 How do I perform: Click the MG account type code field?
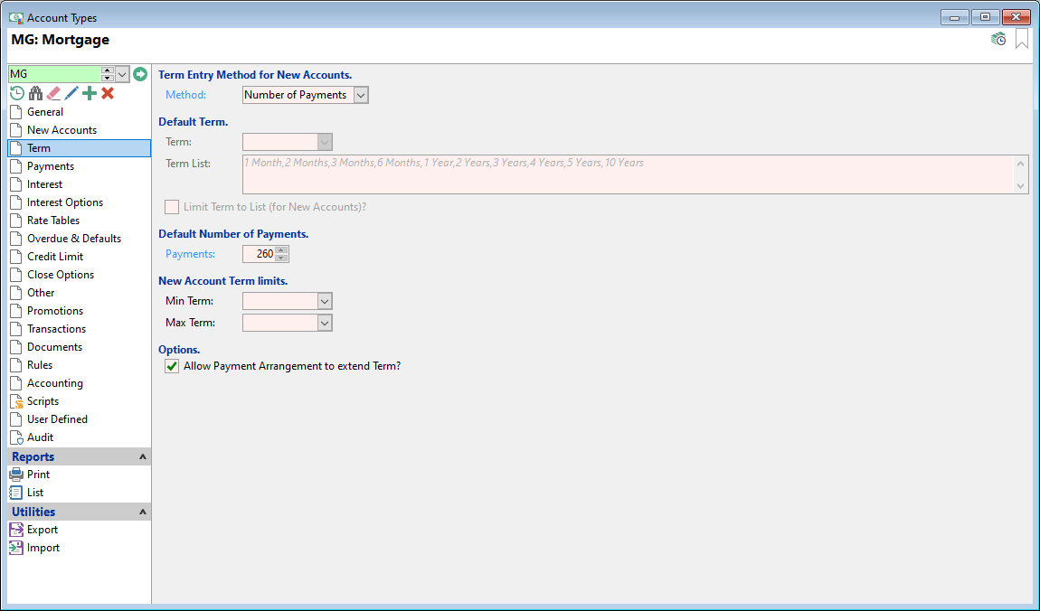54,74
